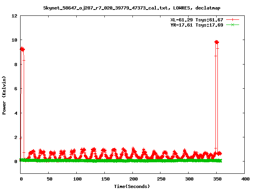Click x-axis tick label 300
The height and width of the screenshot is (190, 253).
[x=189, y=179]
